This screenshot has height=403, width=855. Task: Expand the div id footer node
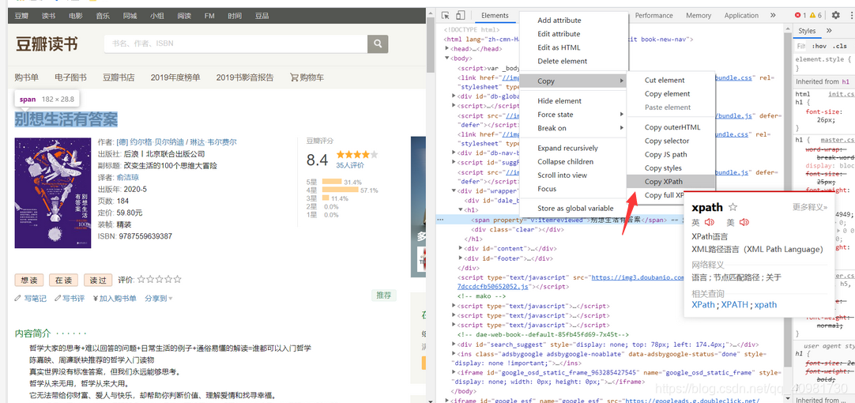point(461,258)
